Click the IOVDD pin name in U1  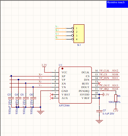click(x=84, y=94)
